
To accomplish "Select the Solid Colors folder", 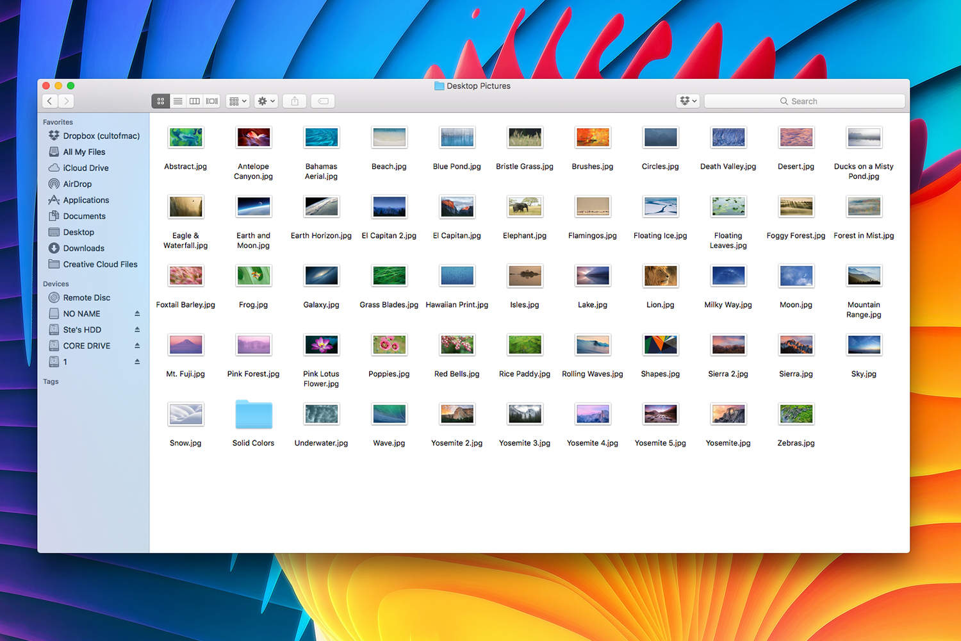I will (x=254, y=415).
